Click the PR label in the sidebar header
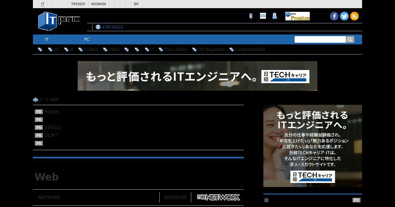395x207 pixels. click(x=356, y=200)
